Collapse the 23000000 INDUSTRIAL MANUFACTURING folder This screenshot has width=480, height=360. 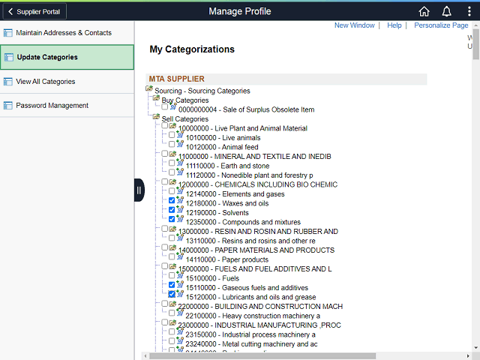coord(172,322)
